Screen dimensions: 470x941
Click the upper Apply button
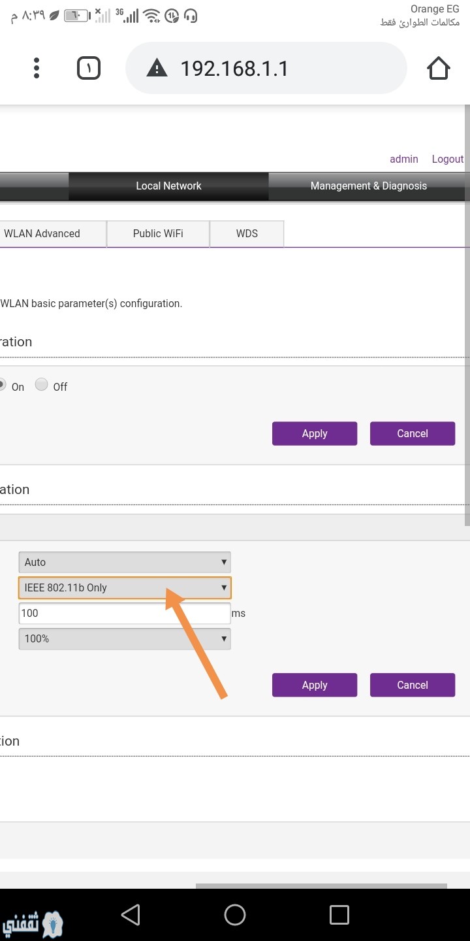tap(315, 433)
